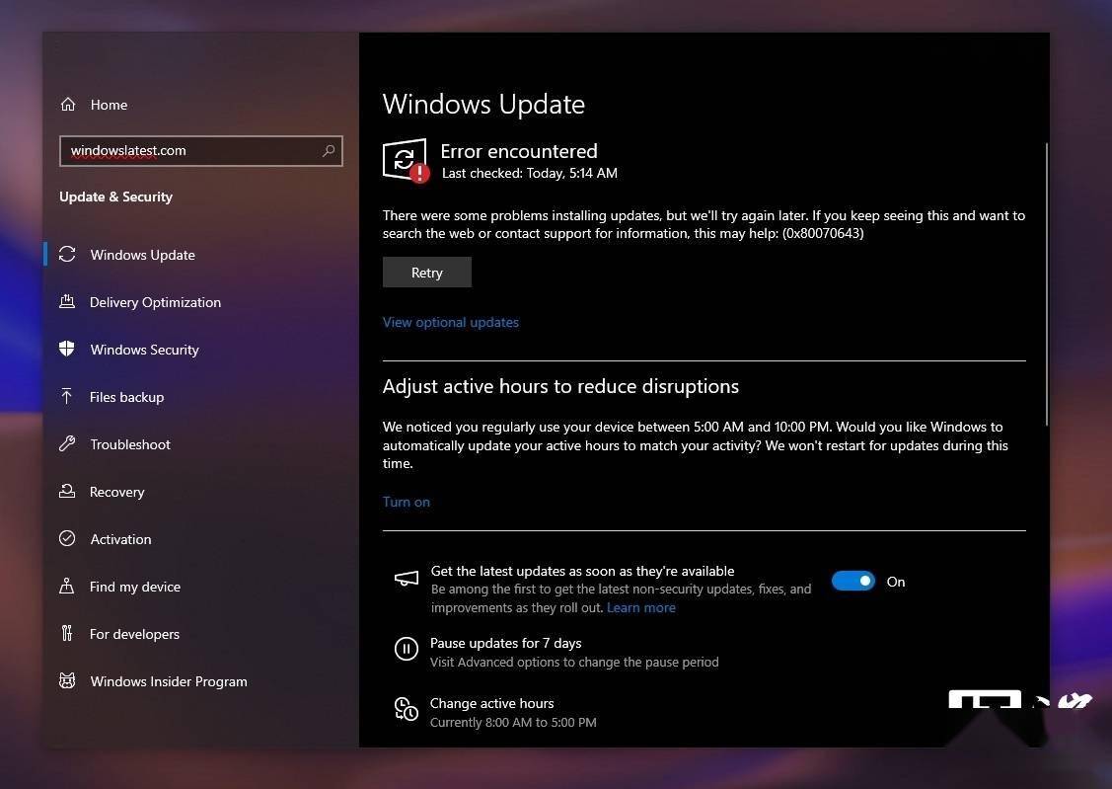This screenshot has height=789, width=1112.
Task: Click the Activation checkmark icon
Action: pyautogui.click(x=67, y=538)
